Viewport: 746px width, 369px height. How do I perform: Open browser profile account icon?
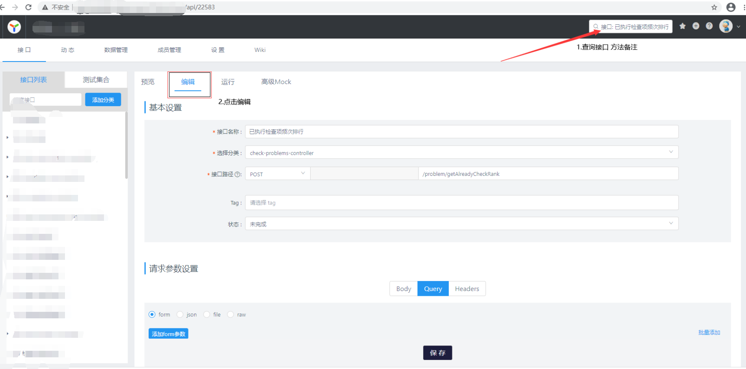tap(731, 7)
